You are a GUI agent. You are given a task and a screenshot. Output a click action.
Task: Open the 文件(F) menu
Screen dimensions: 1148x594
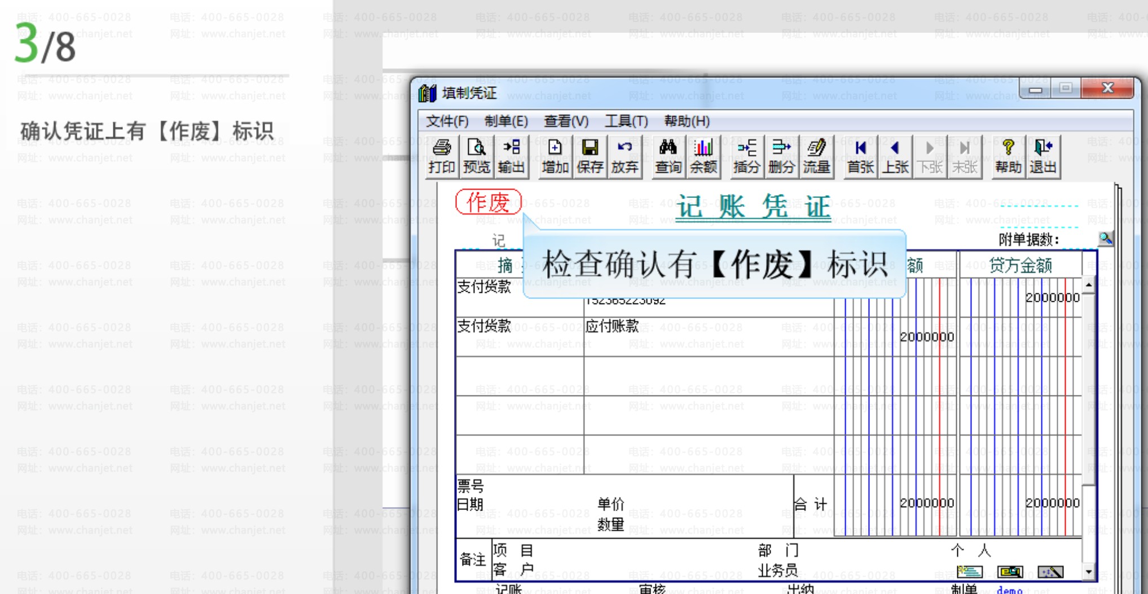447,121
